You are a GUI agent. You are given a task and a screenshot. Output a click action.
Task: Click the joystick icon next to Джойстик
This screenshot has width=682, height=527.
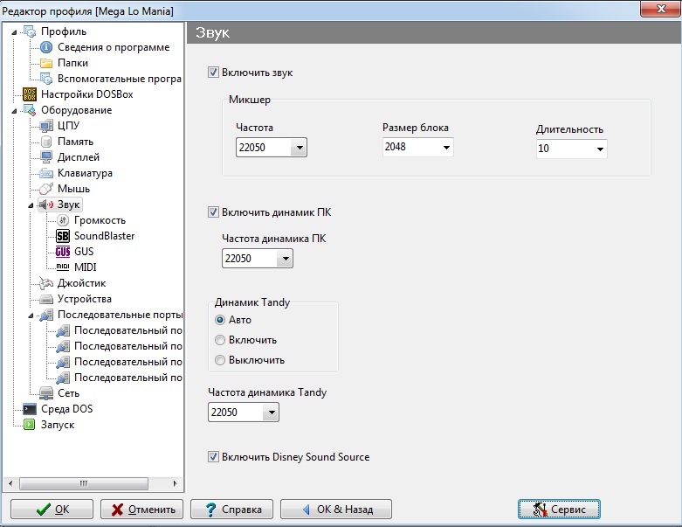[46, 283]
